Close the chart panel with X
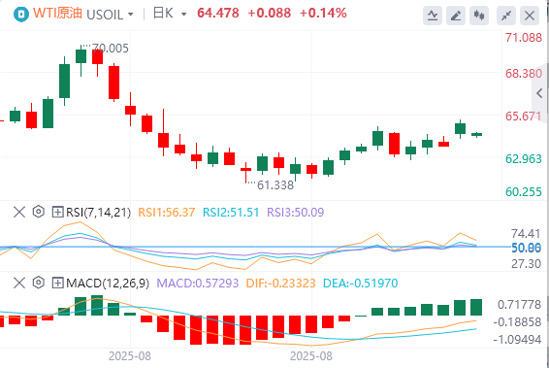Image resolution: width=549 pixels, height=368 pixels. coord(530,16)
